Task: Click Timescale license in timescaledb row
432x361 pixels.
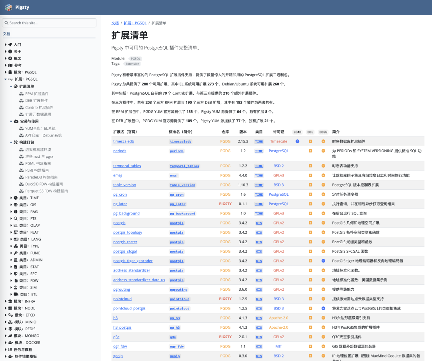Action: point(278,141)
